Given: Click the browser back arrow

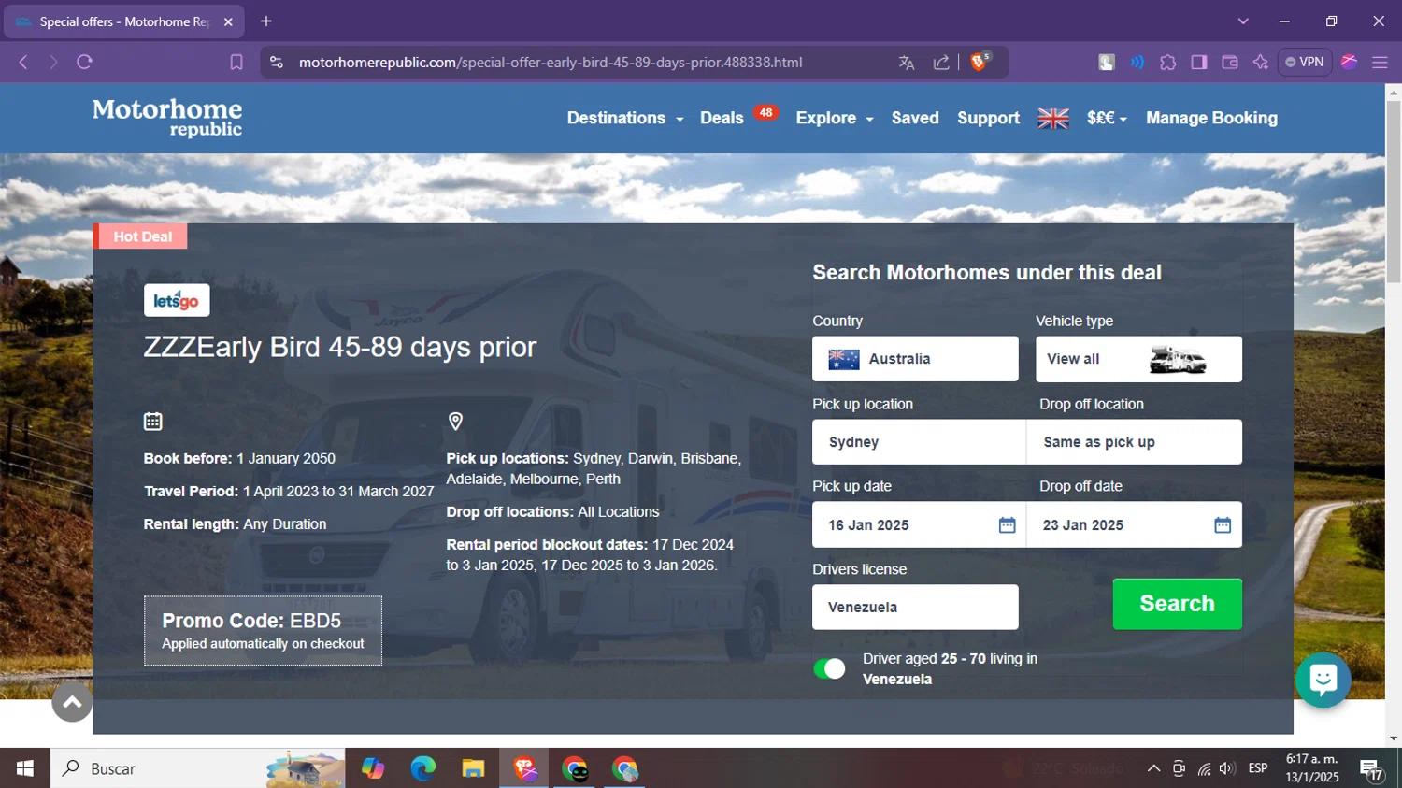Looking at the screenshot, I should [x=23, y=63].
